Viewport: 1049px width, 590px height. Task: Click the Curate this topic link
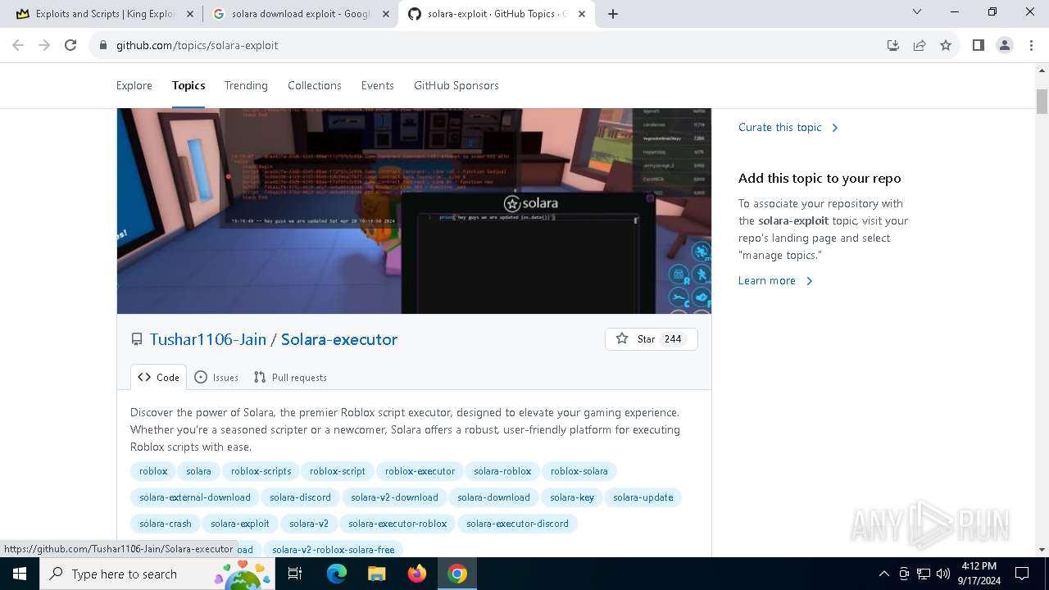[x=788, y=127]
